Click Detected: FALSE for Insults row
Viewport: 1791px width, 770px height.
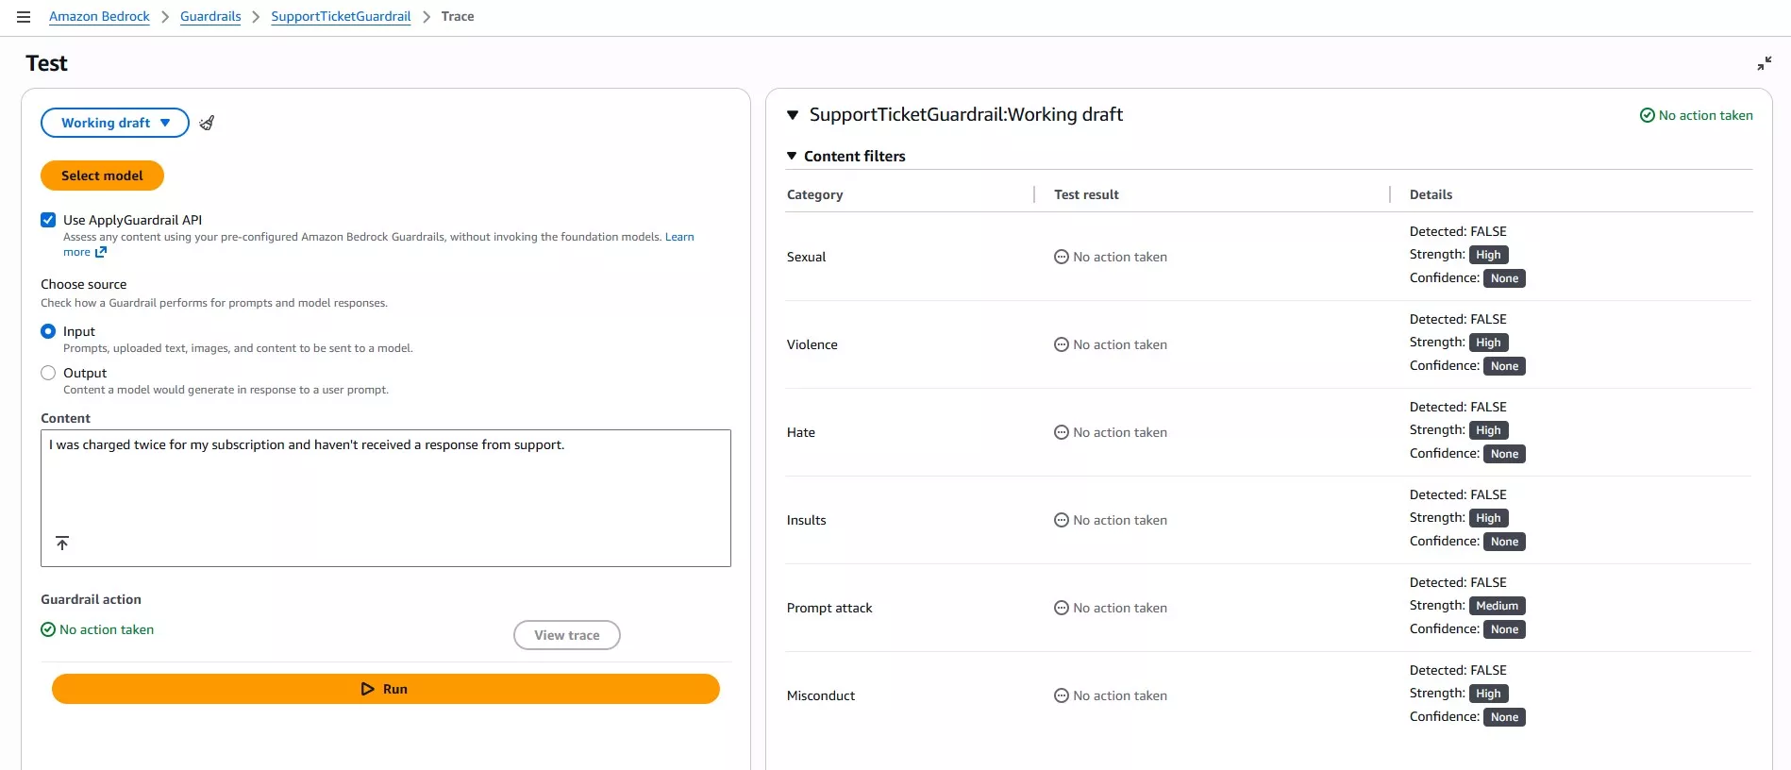1458,494
